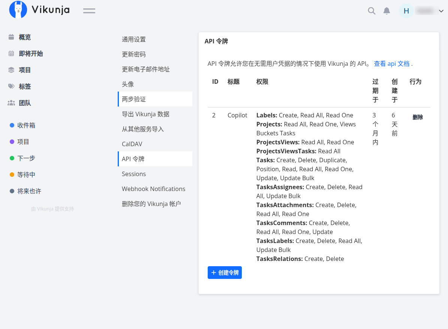448x329 pixels.
Task: Open 更新密码 settings section
Action: point(155,55)
